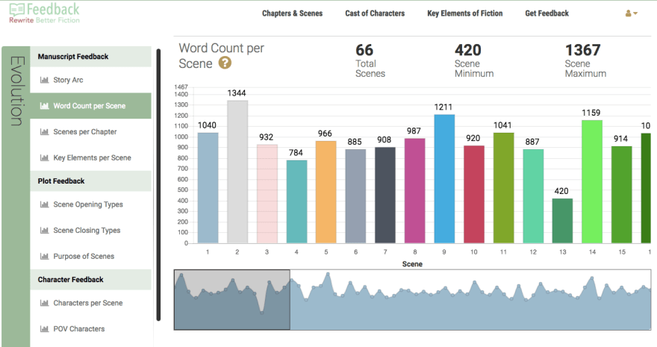Viewport: 657px width, 347px height.
Task: Go to Cast of Characters page
Action: [375, 13]
